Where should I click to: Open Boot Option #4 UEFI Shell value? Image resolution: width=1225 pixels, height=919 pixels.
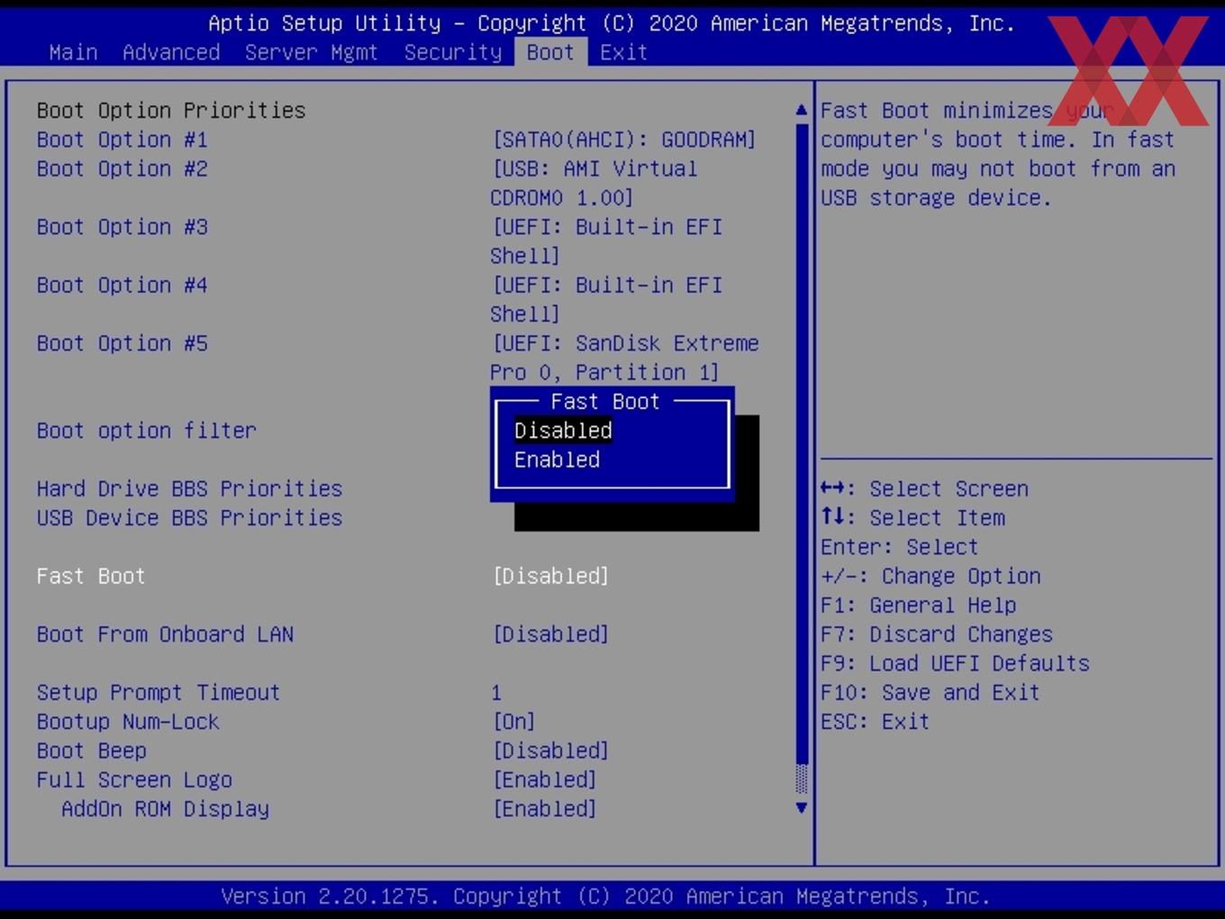[606, 300]
